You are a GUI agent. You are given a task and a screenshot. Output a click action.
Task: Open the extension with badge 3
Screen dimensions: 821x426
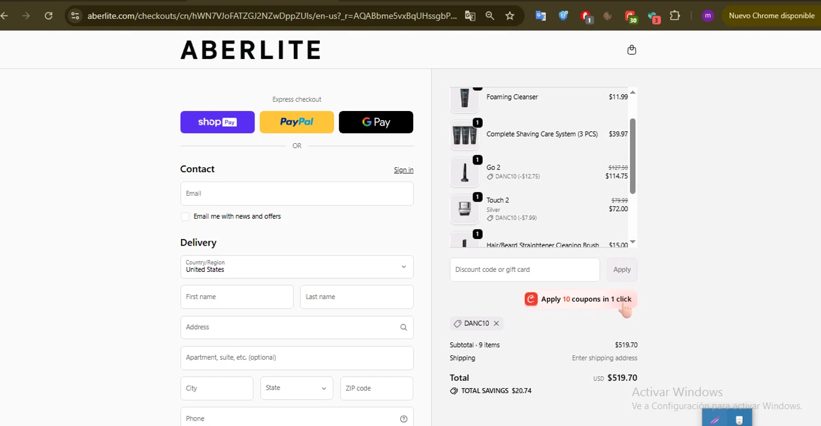click(653, 16)
